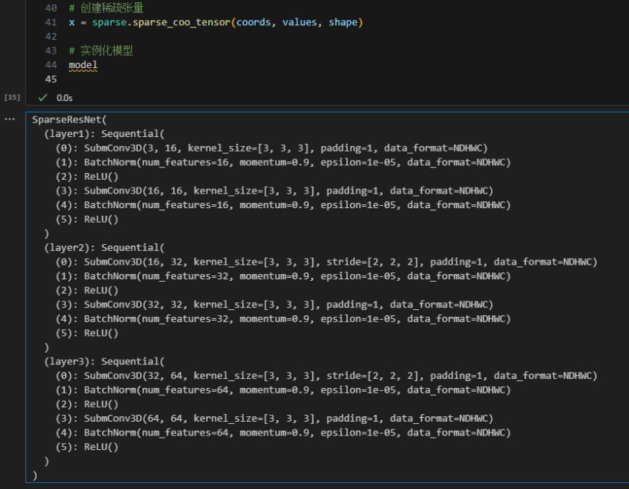Click the SubmConv3D(3, 16 output line
Image resolution: width=629 pixels, height=489 pixels.
271,148
